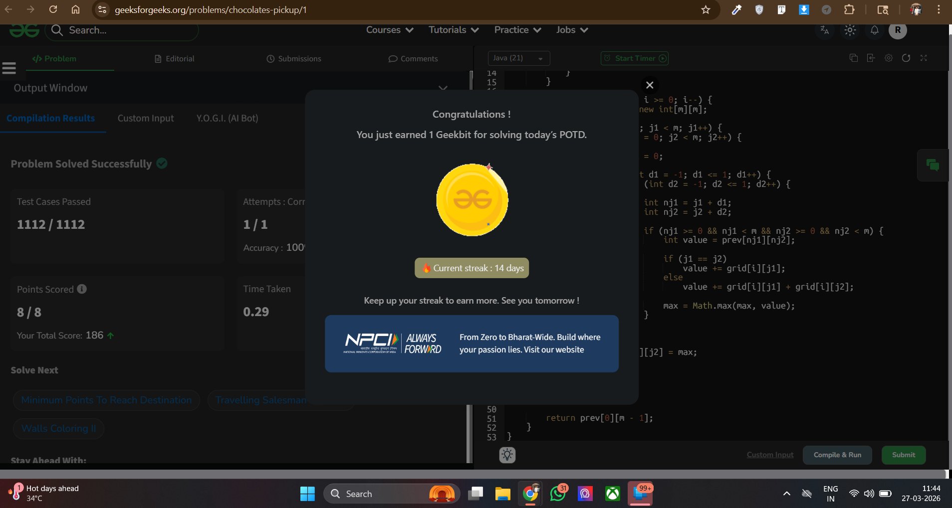Click the gray arrow extension icon
The width and height of the screenshot is (952, 508).
826,10
